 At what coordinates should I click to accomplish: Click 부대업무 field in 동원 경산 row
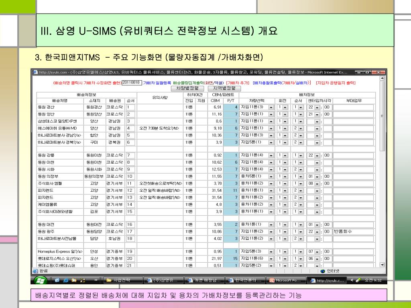(353, 107)
